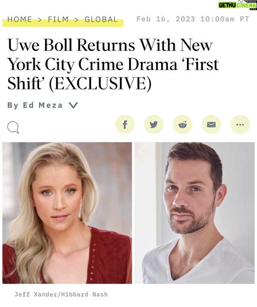
Task: Open the bearded man's headshot photo
Action: point(195,213)
